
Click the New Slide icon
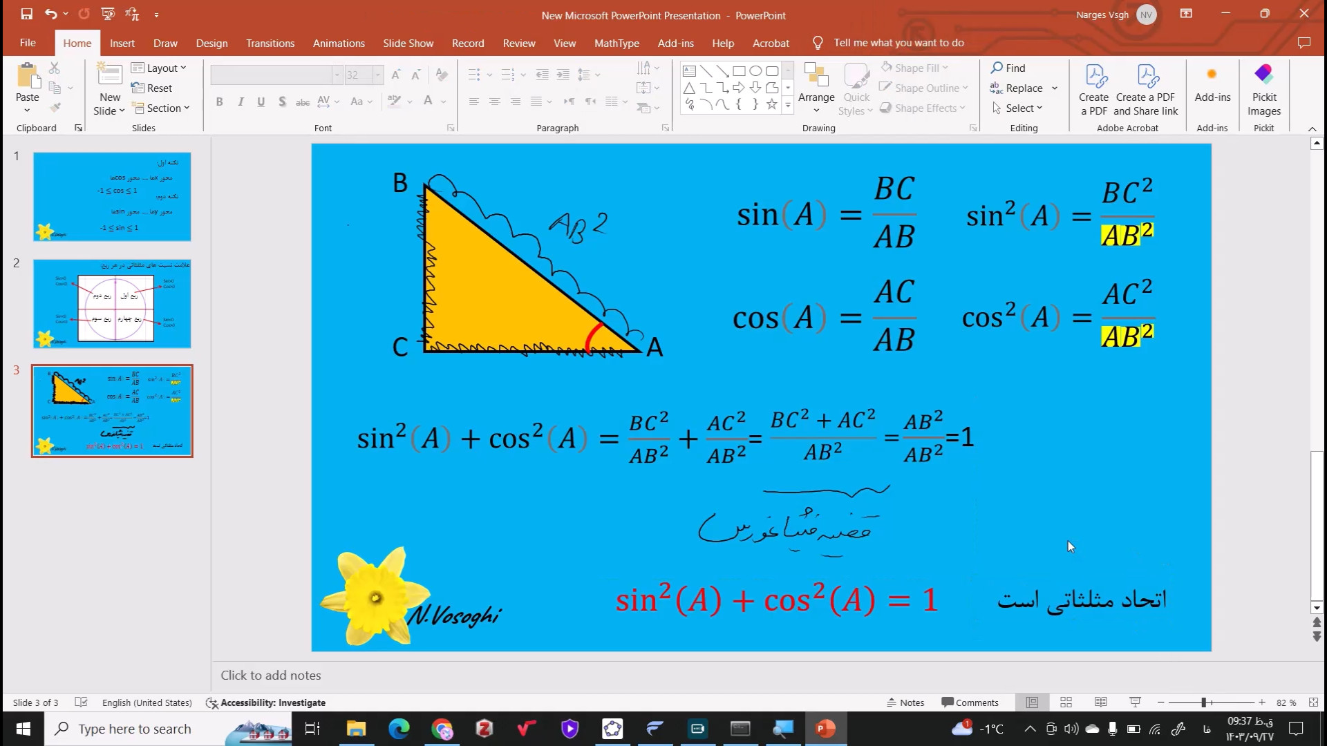[x=109, y=75]
